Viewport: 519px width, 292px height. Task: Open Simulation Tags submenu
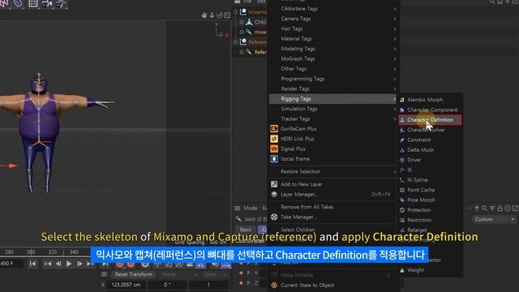333,109
